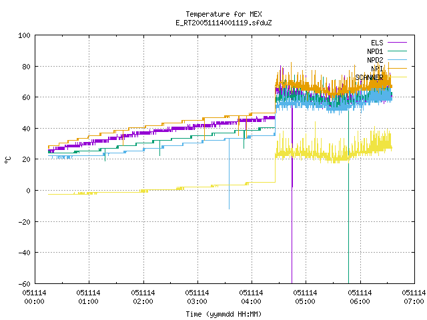
Task: Click the filename E_RT20051114001119.sfduZ subtitle
Action: (224, 23)
